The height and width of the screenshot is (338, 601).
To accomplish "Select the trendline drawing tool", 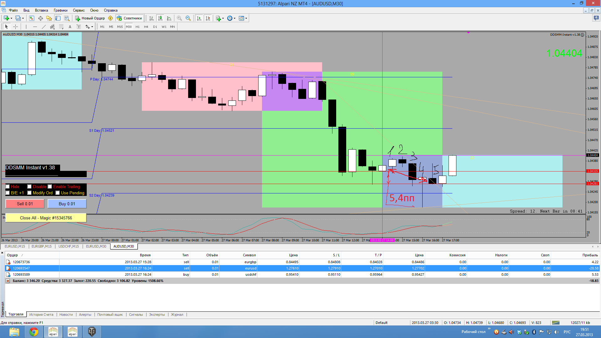I will tap(44, 27).
